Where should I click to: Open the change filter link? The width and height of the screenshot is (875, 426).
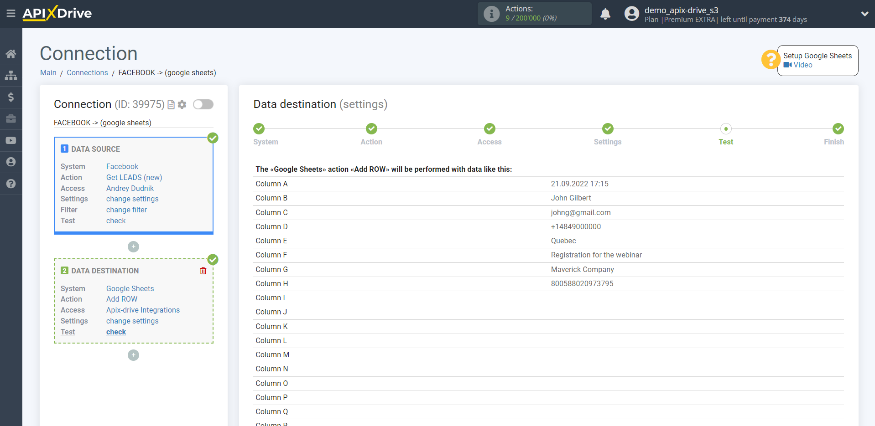click(x=126, y=210)
